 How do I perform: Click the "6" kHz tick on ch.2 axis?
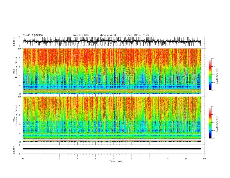20,115
